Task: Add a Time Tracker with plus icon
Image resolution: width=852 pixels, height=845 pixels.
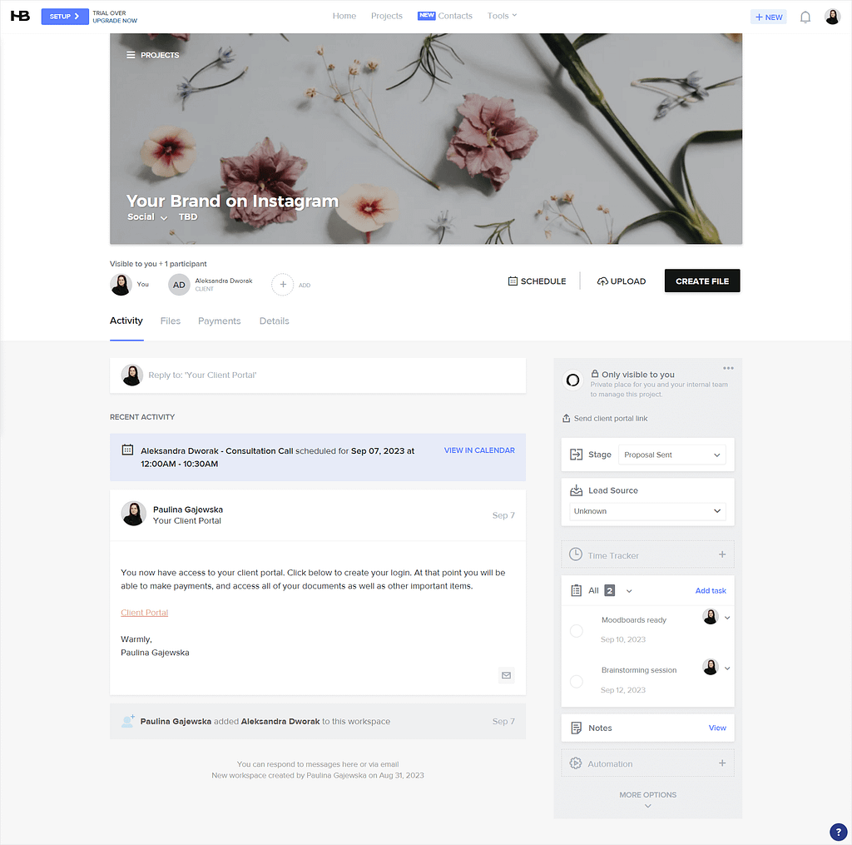Action: click(x=722, y=554)
